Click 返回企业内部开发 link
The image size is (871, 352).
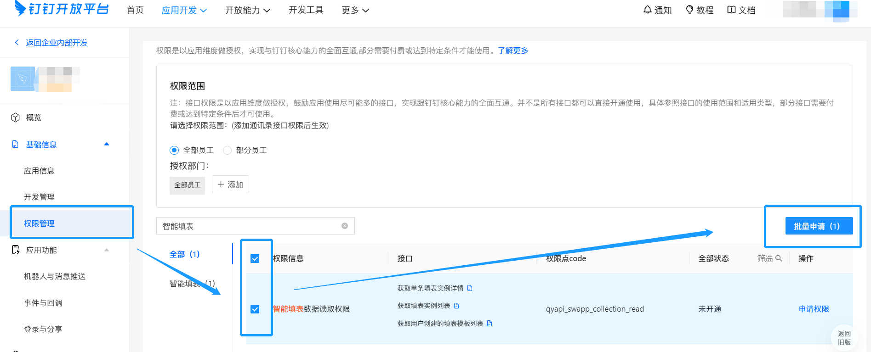coord(57,43)
